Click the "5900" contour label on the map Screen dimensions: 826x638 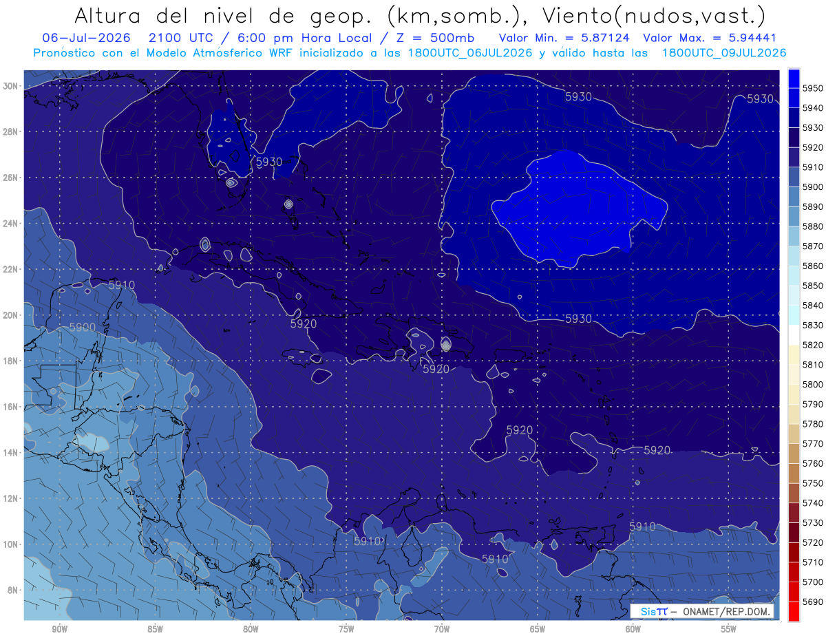[83, 328]
